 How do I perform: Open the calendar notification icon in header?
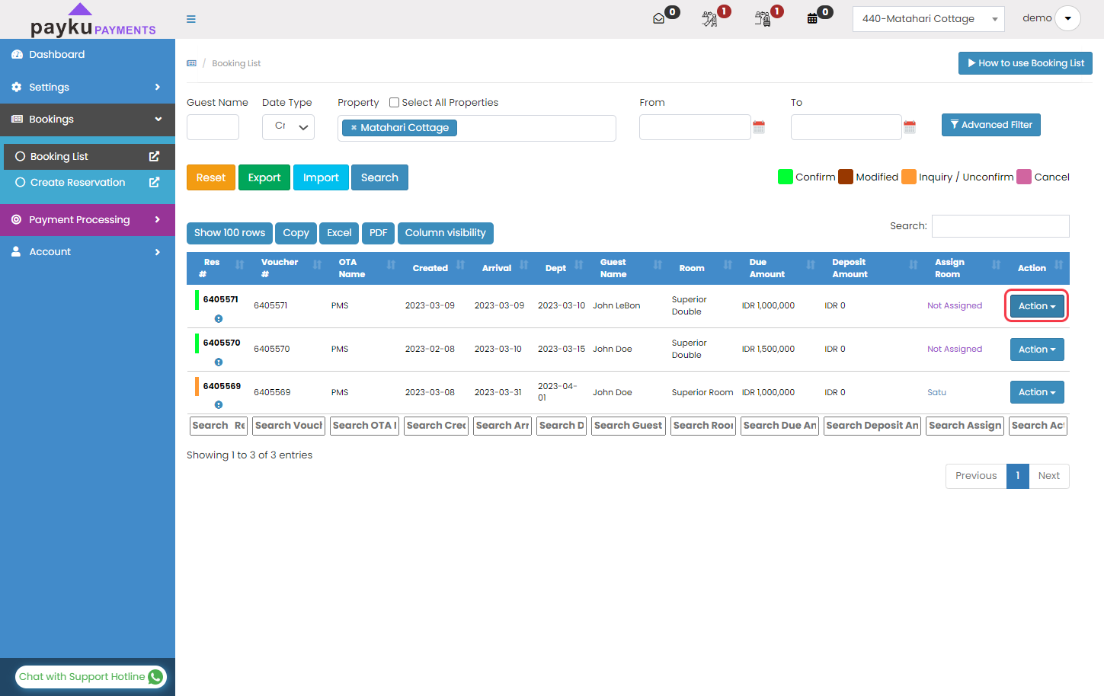coord(812,19)
